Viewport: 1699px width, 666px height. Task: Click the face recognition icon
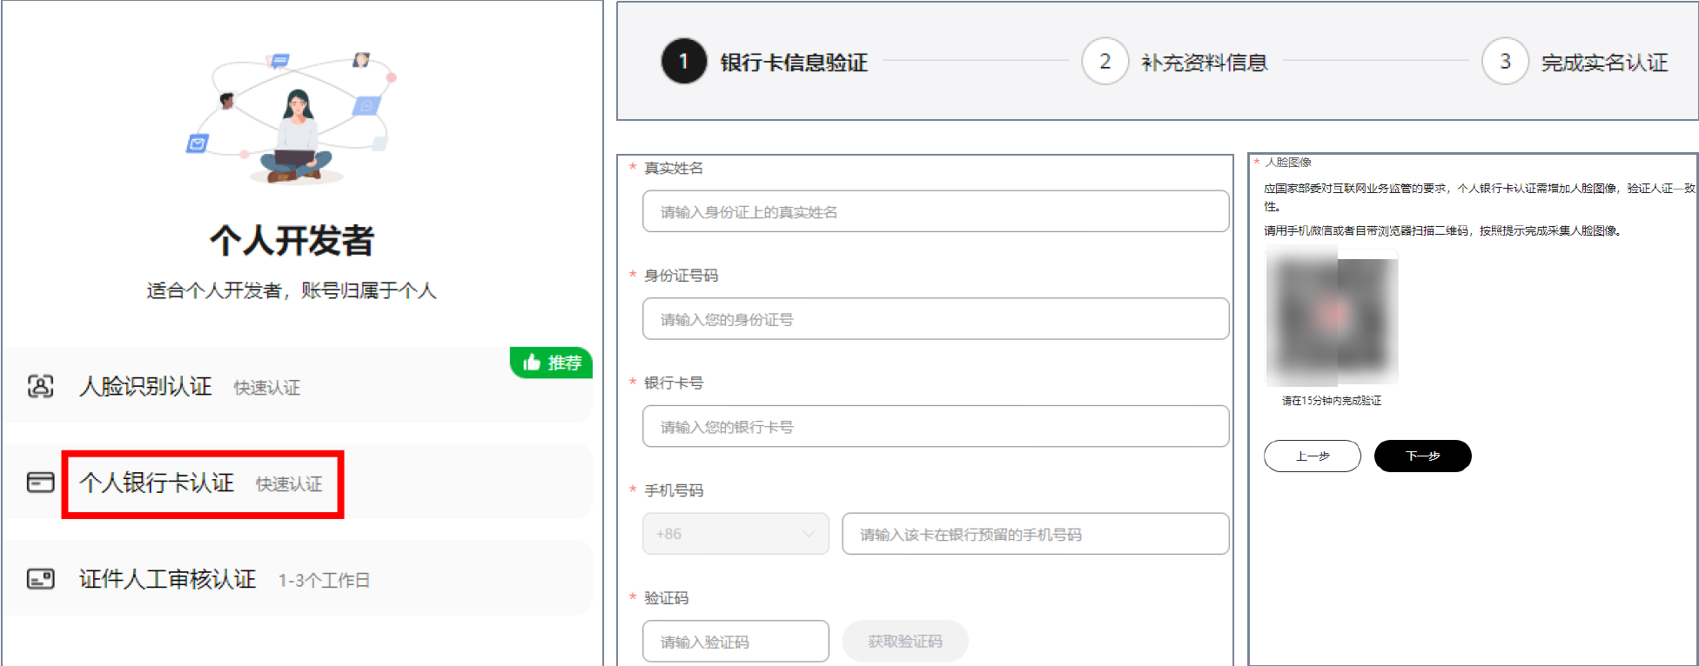coord(41,386)
